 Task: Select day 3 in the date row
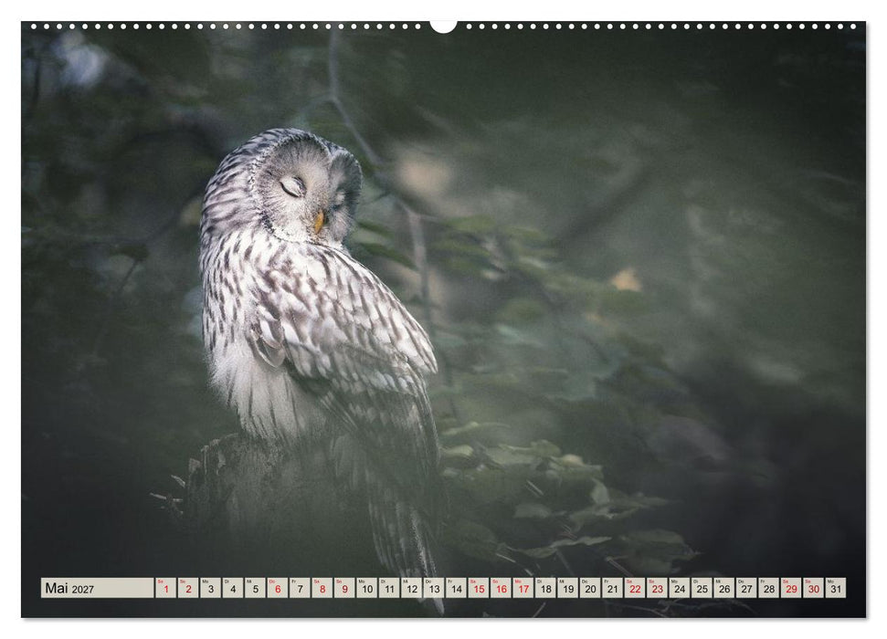pyautogui.click(x=210, y=588)
